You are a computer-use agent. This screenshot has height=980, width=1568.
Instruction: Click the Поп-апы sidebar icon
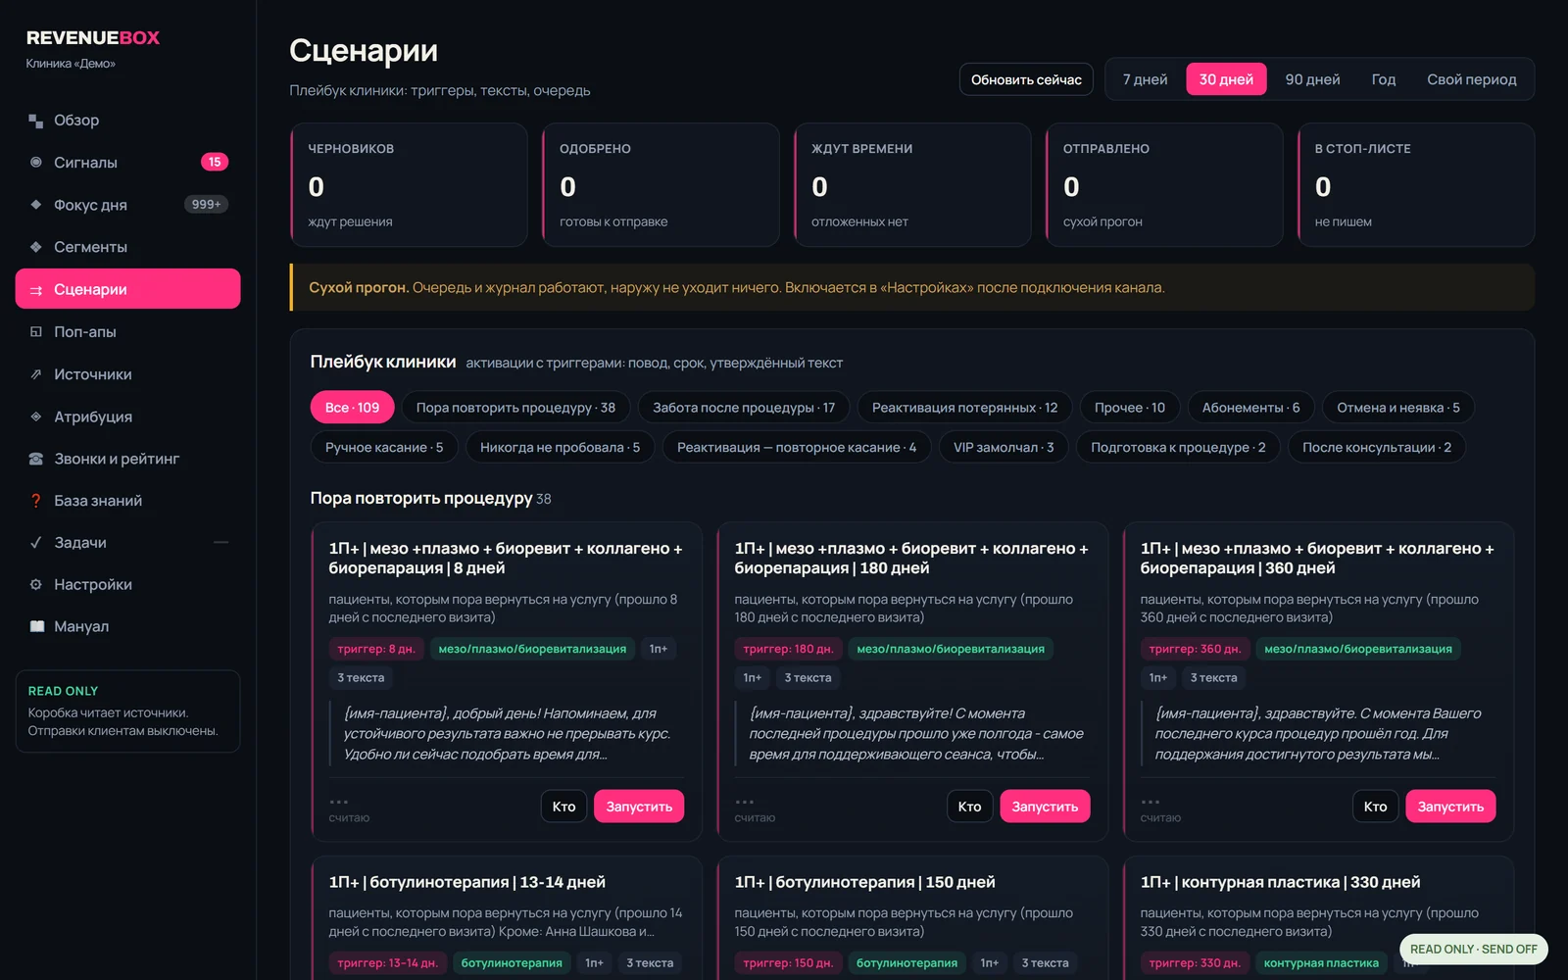click(36, 332)
